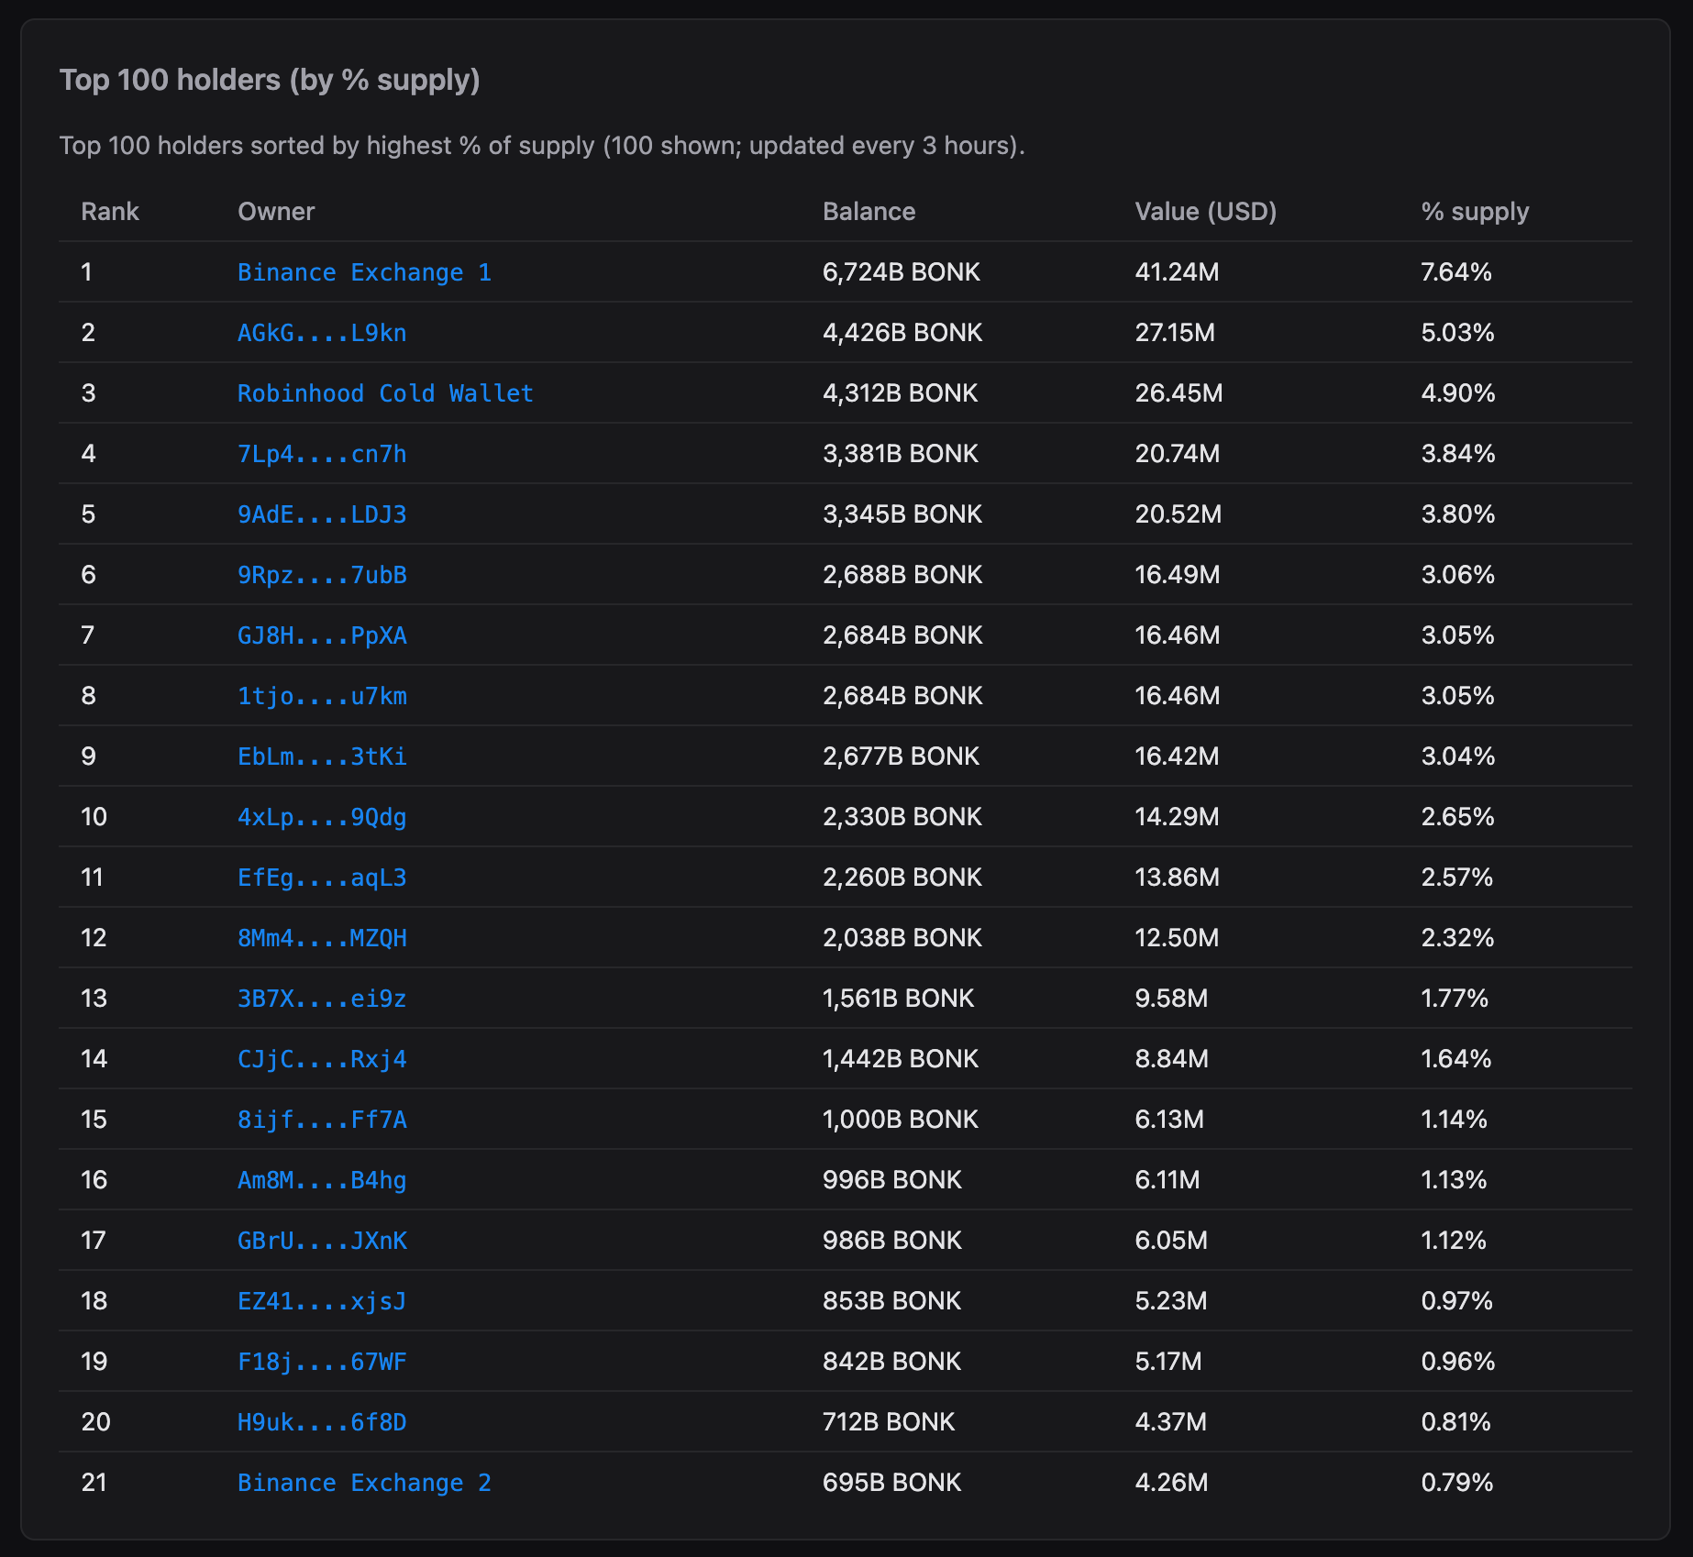Select balance cell 4,426B BONK

tap(902, 333)
